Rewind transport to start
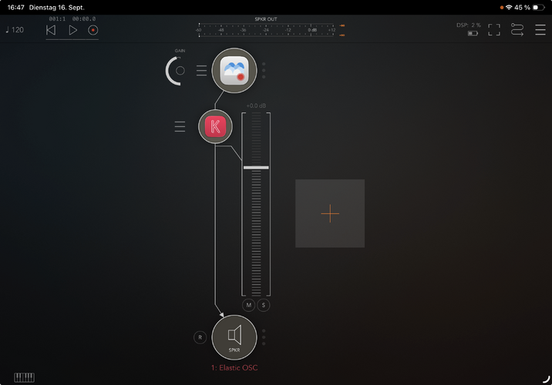 tap(51, 30)
